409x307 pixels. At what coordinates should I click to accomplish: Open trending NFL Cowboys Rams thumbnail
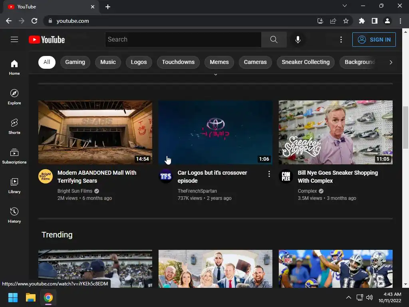[x=336, y=269]
